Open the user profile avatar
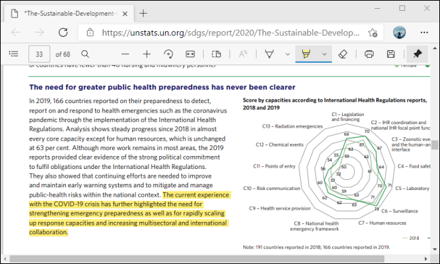Viewport: 440px width, 264px height. (399, 33)
